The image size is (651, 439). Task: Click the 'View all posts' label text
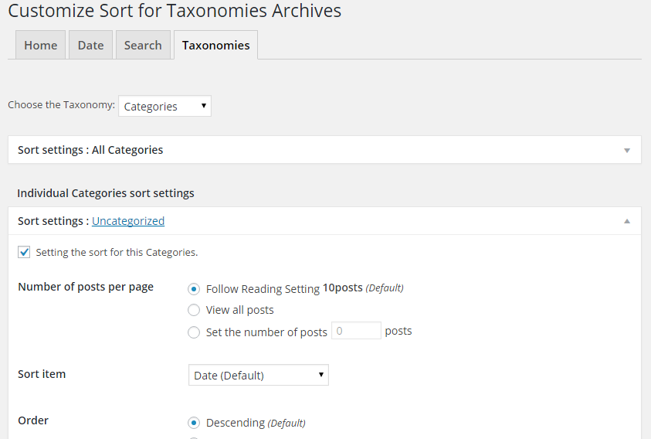239,310
